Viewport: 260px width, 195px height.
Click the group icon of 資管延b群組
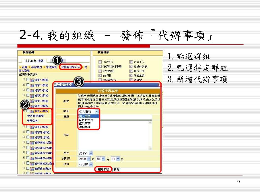point(32,138)
